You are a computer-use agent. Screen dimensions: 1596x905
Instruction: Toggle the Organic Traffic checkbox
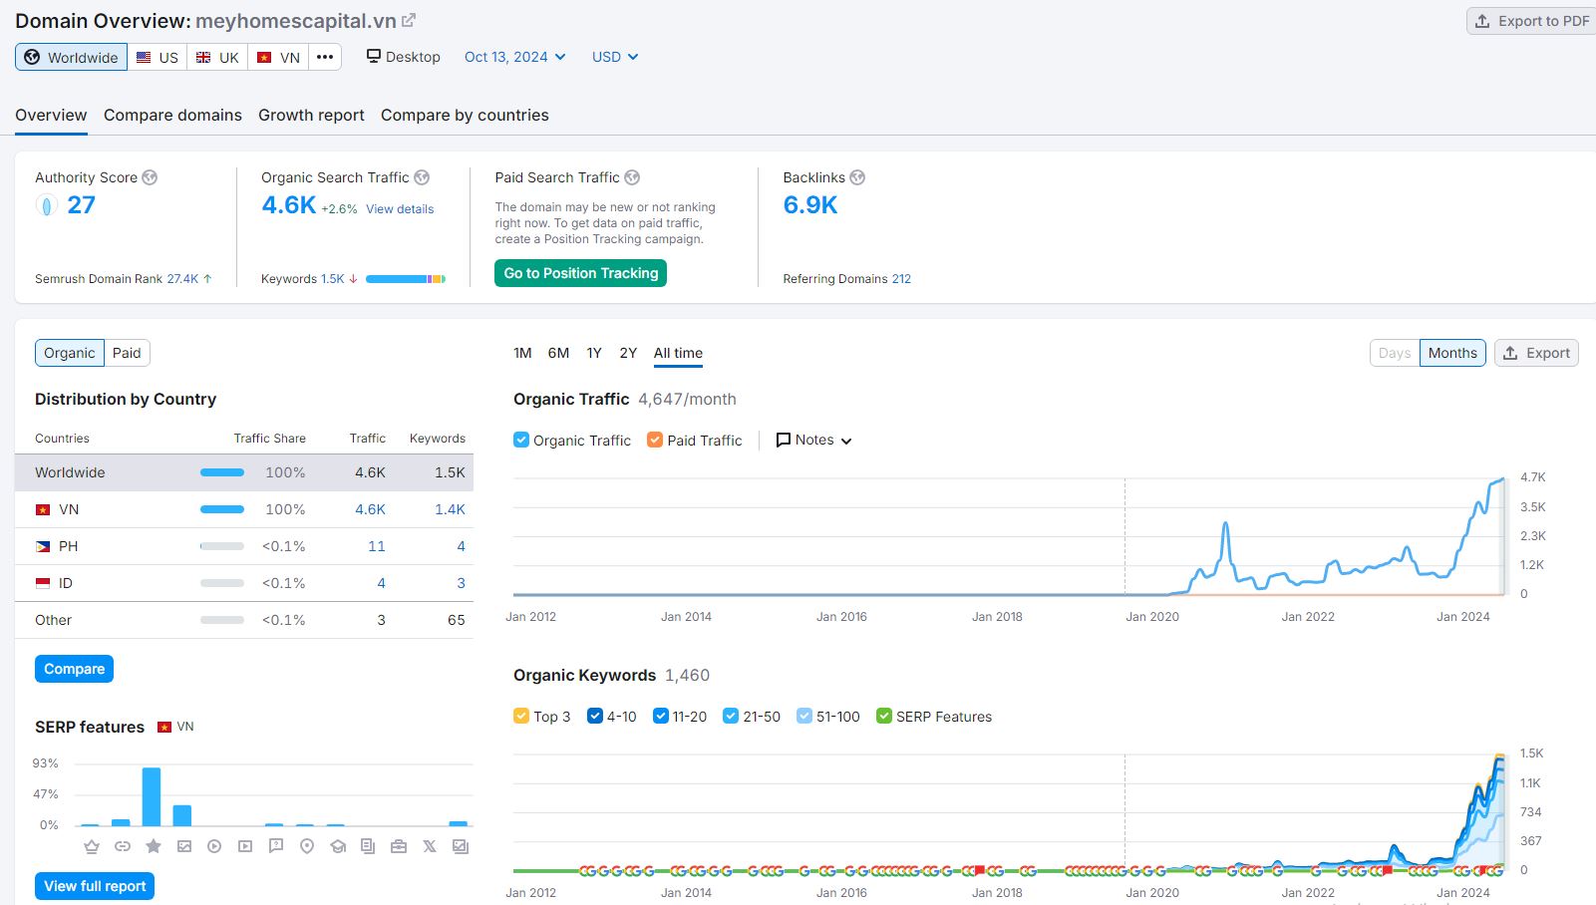tap(521, 440)
